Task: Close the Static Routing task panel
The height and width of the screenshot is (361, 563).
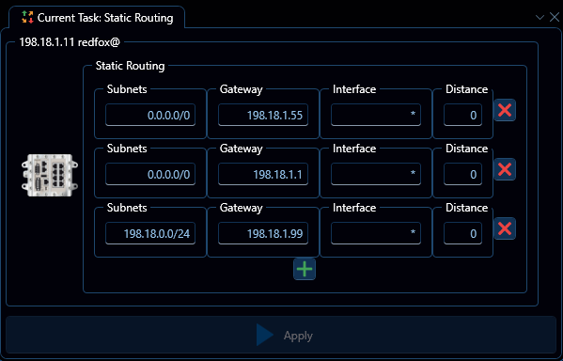Action: [555, 17]
